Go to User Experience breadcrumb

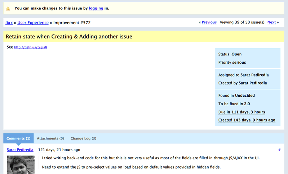click(x=33, y=23)
